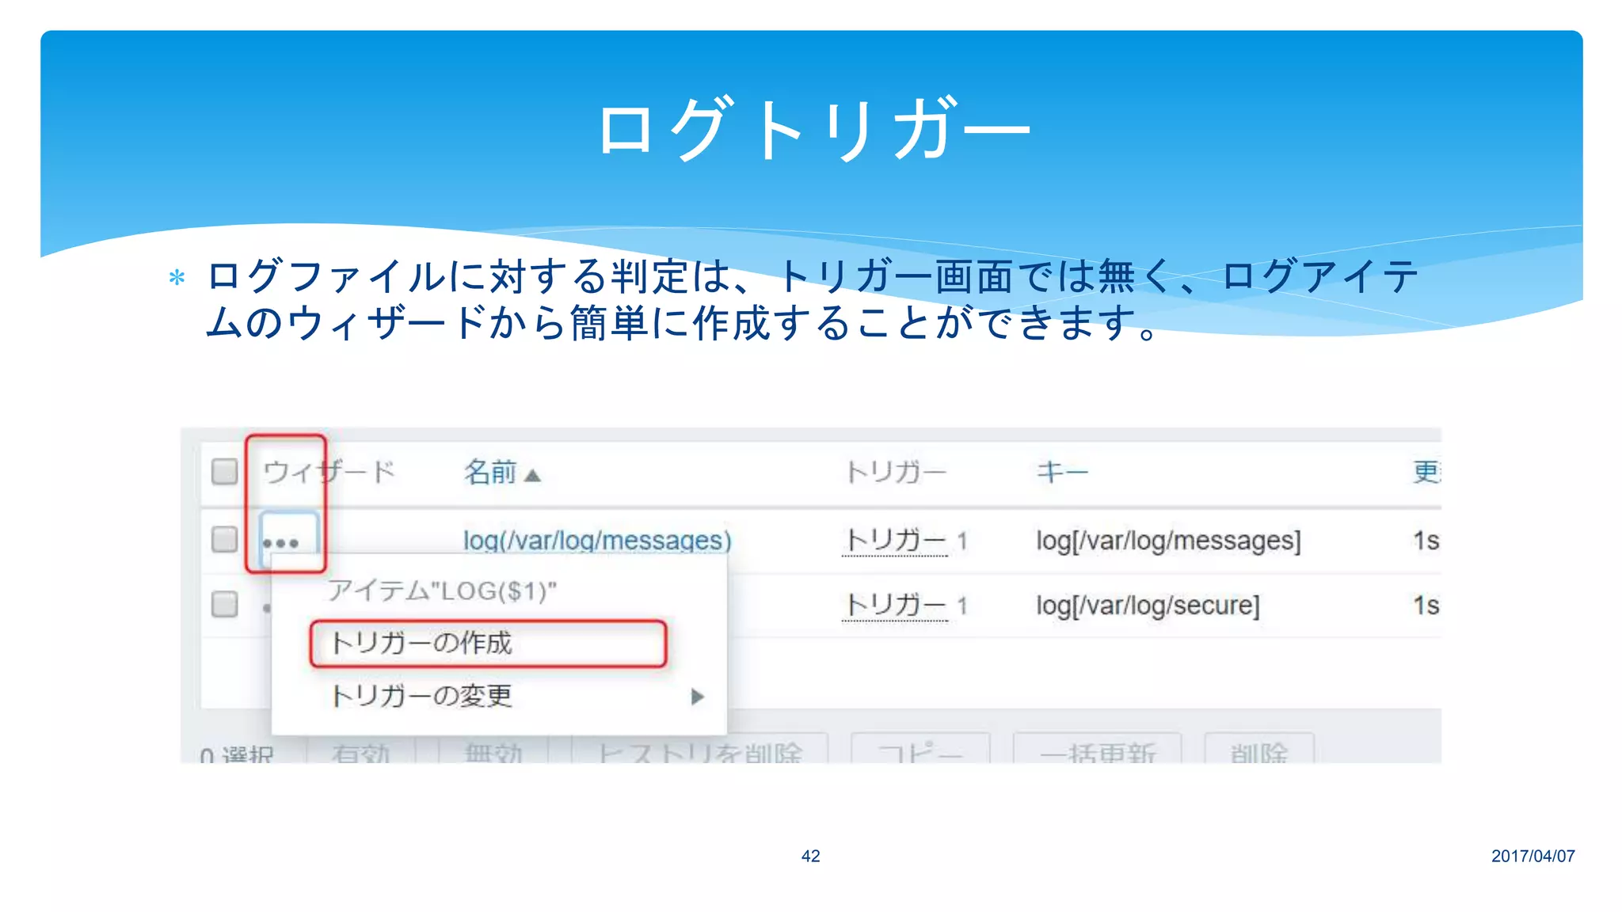Click the 一括更新 button

[x=1098, y=749]
